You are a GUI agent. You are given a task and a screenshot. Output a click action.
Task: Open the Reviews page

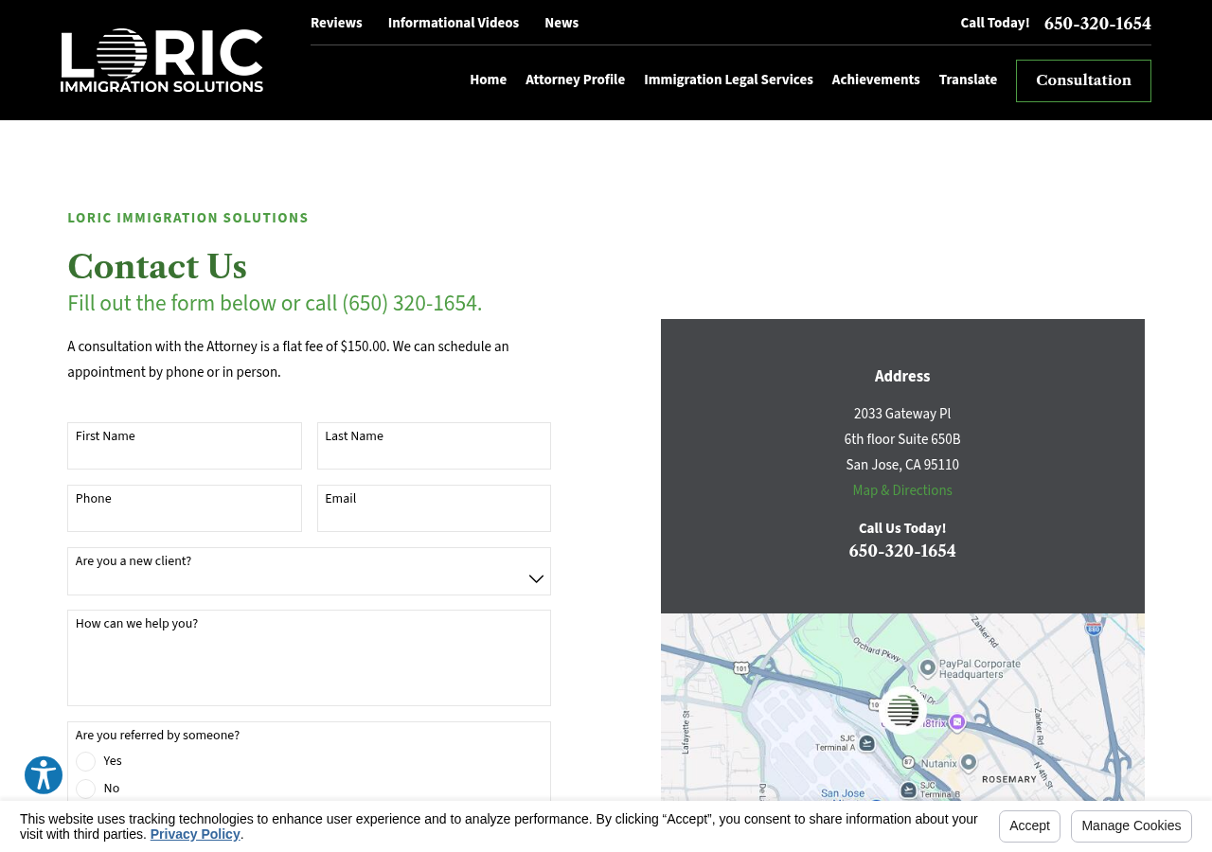[x=336, y=21]
